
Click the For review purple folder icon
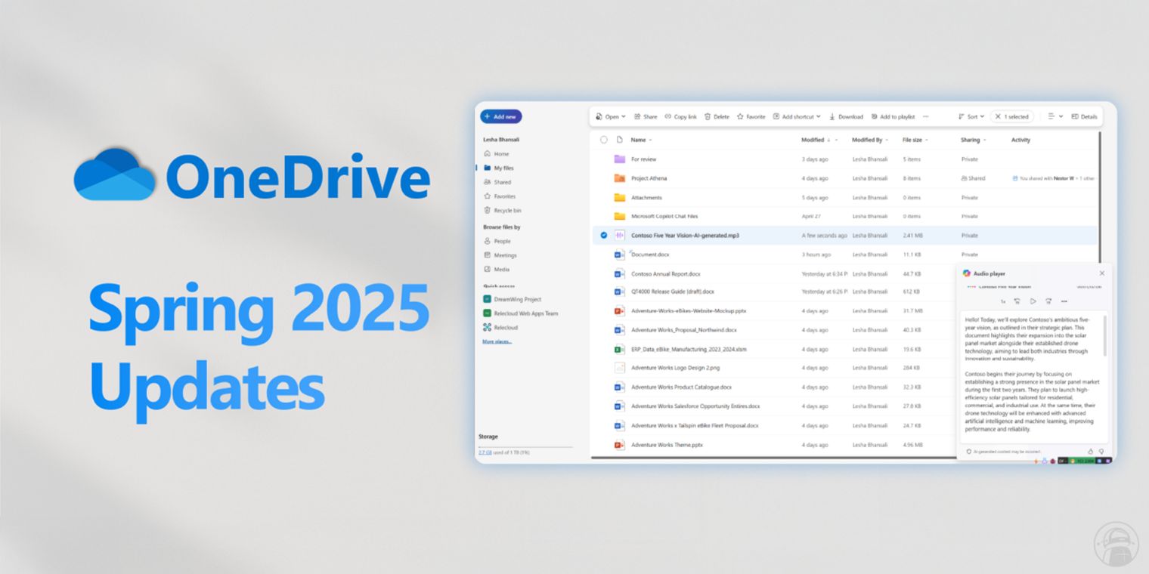click(620, 159)
